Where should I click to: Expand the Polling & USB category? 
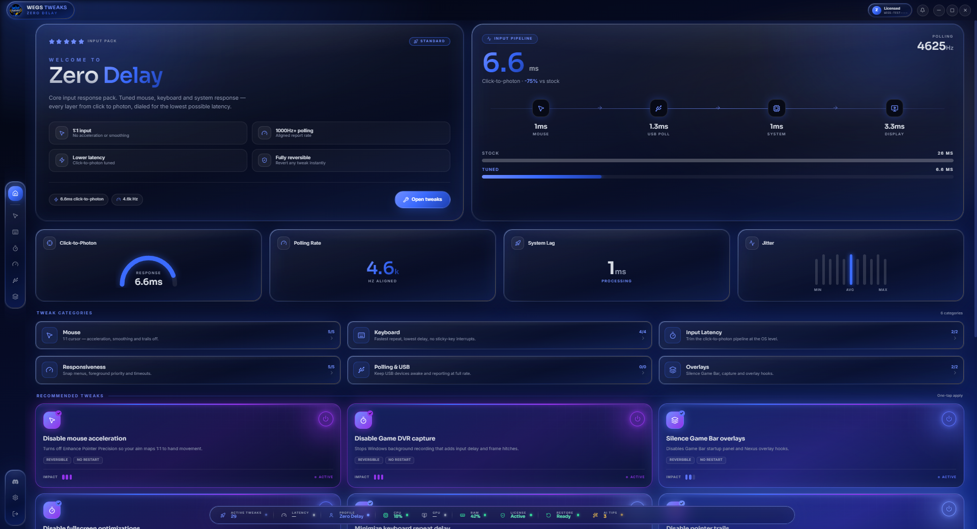(x=499, y=370)
